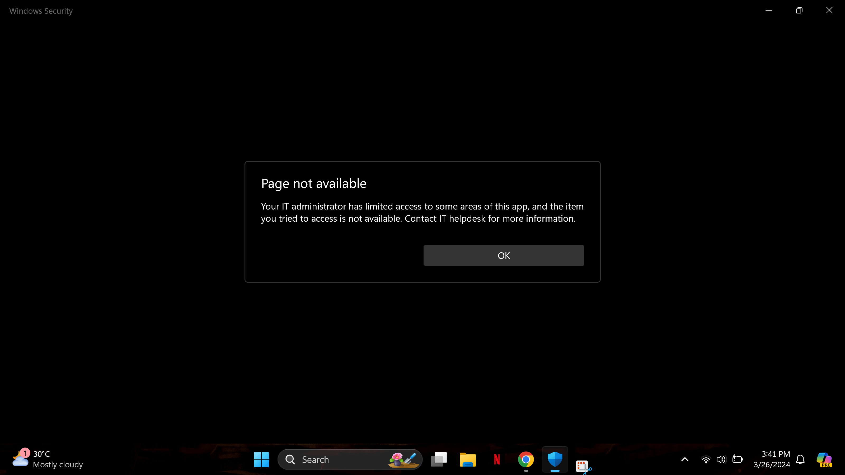
Task: Open clock and date flyout
Action: [772, 460]
